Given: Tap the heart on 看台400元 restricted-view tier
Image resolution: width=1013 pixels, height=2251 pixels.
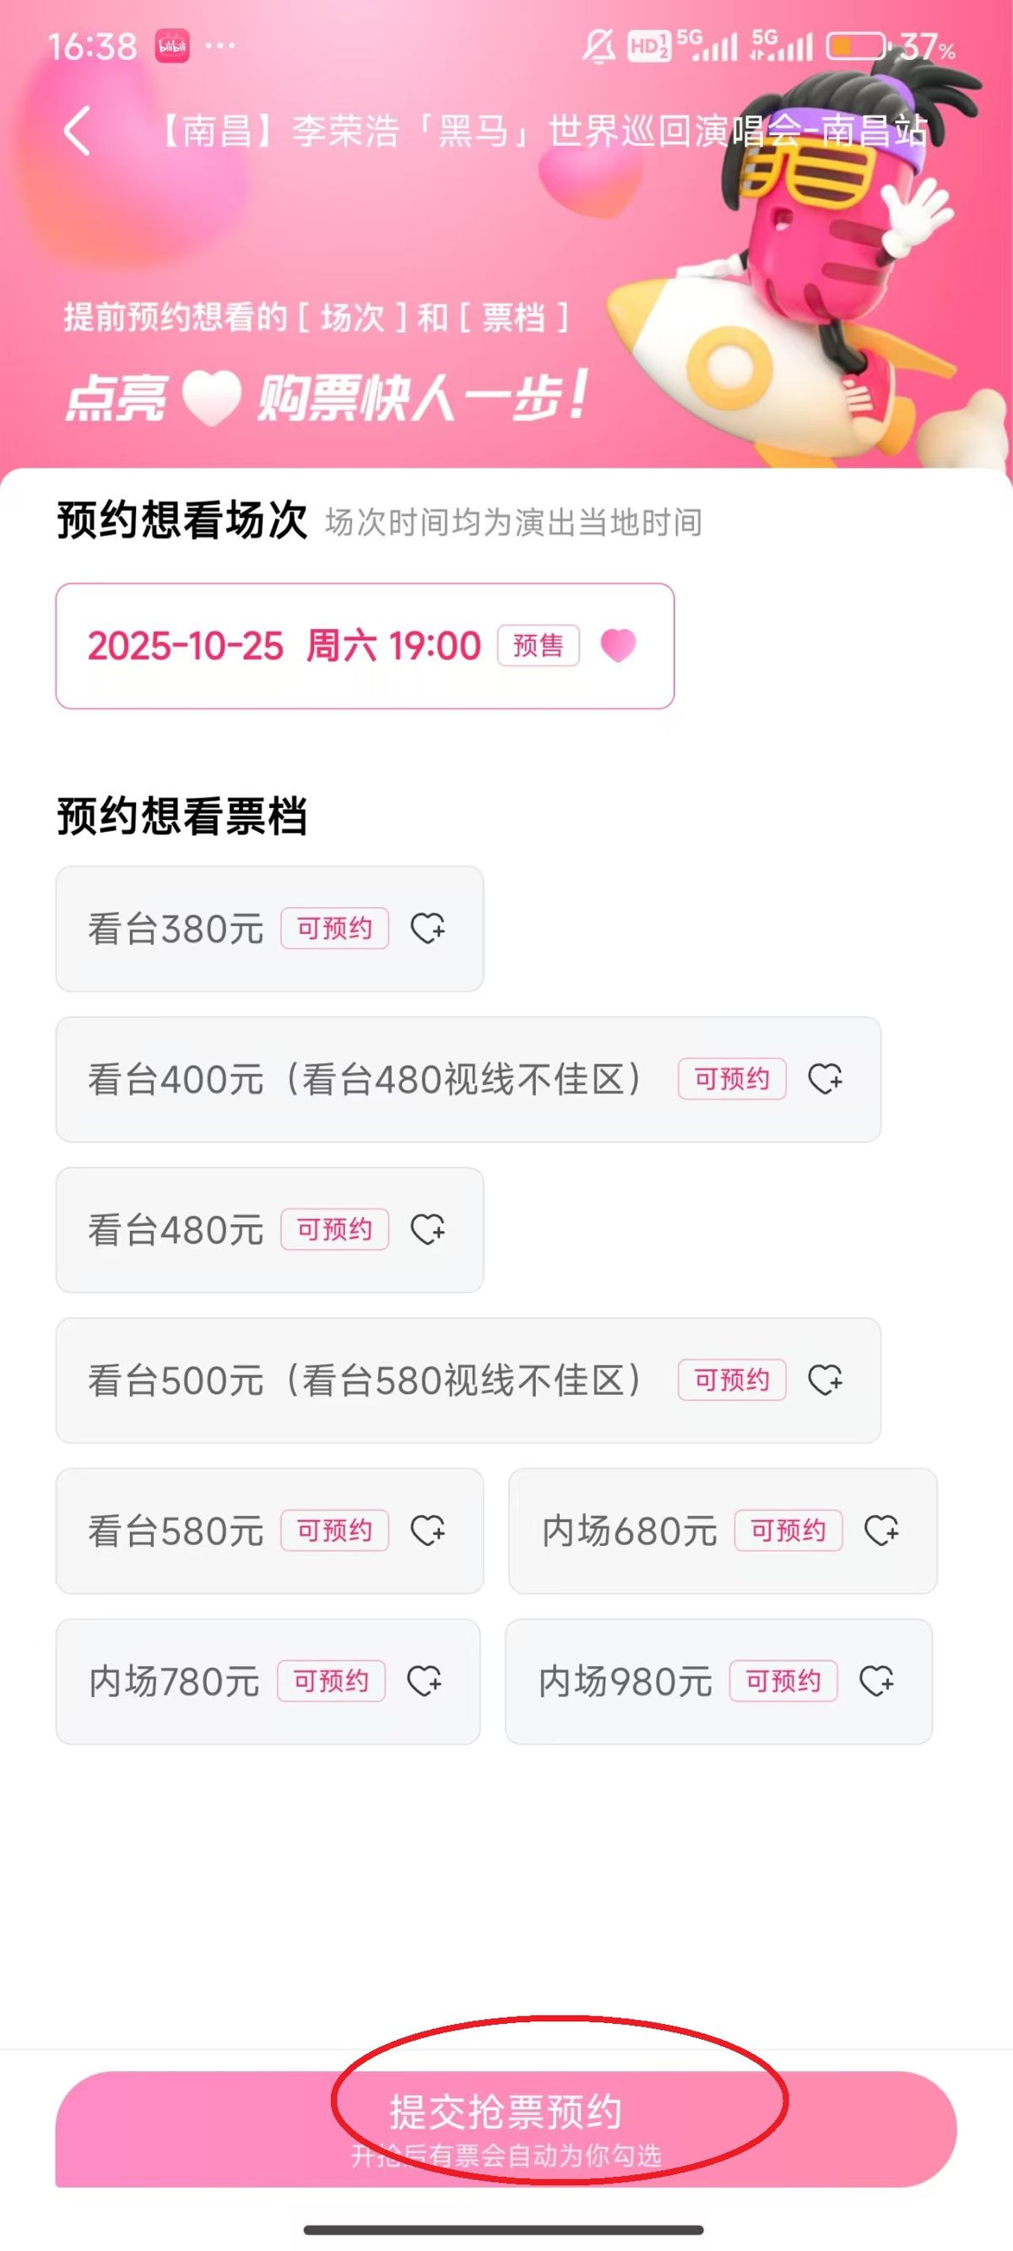Looking at the screenshot, I should (x=825, y=1079).
